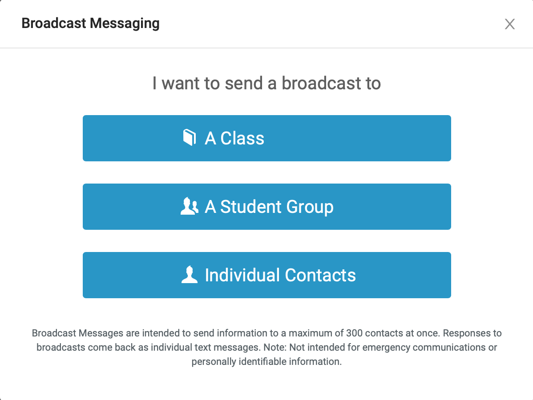Click the "I want to send a broadcast to" heading
Image resolution: width=533 pixels, height=400 pixels.
click(266, 84)
